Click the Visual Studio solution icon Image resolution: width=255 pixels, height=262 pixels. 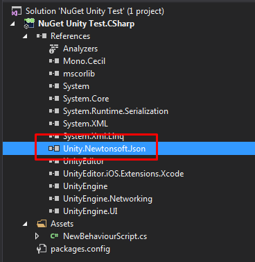tap(17, 11)
